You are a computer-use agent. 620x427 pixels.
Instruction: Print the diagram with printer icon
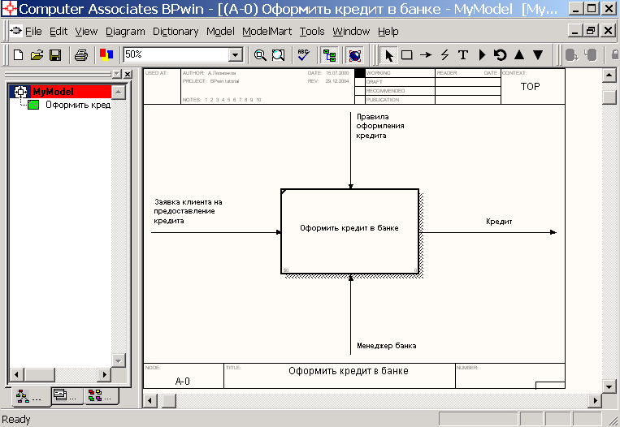[81, 55]
